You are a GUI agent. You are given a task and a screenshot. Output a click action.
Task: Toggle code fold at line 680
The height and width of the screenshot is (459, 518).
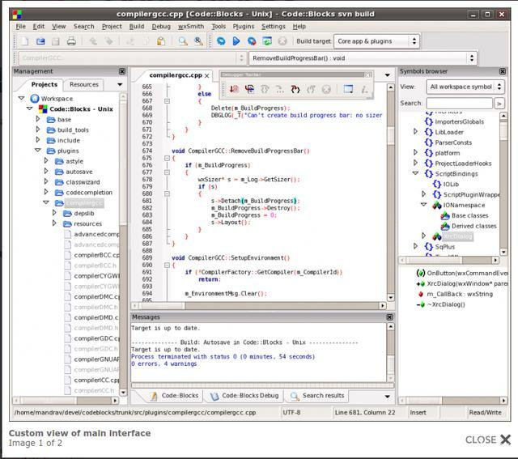tap(168, 193)
